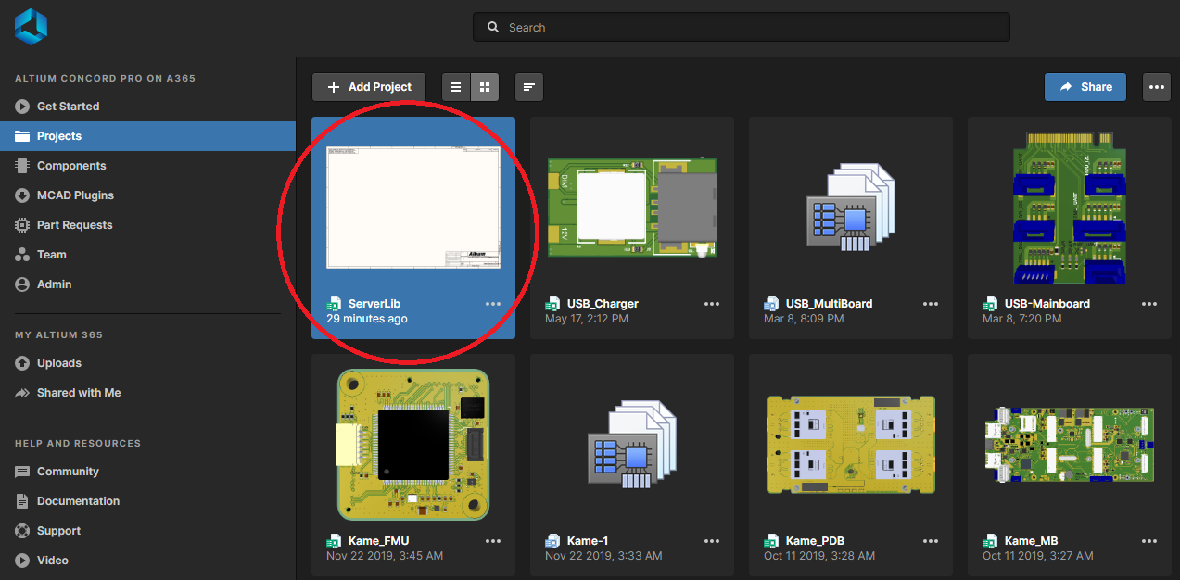
Task: Click the Part Requests icon in the sidebar
Action: coord(22,225)
